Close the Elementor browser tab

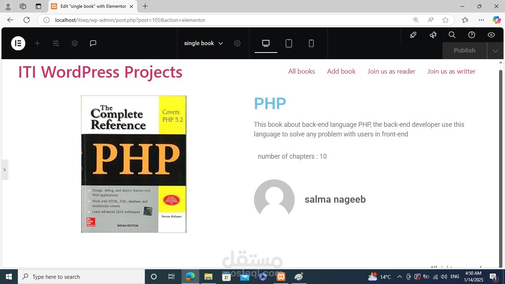click(131, 6)
